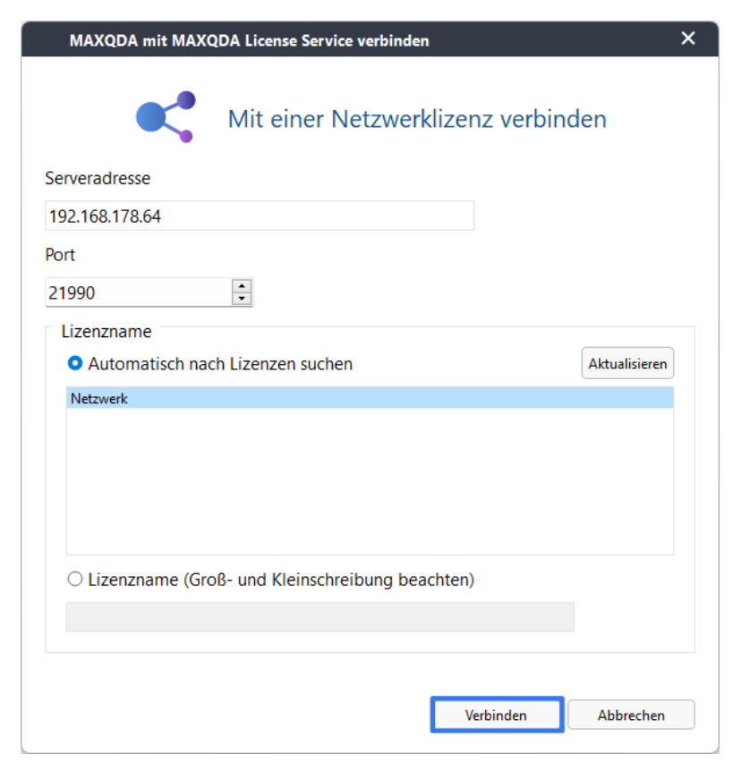Image resolution: width=733 pixels, height=770 pixels.
Task: Select the Netzwerk entry in license list
Action: (x=370, y=398)
